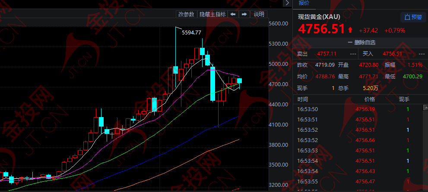Remove from watchlist via 删除自选
428x192 pixels.
(x=361, y=43)
